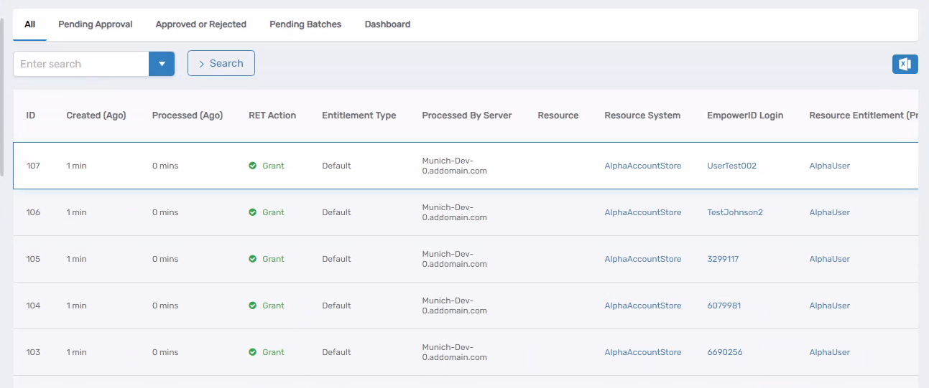Open AlphaAccountStore link in row 107
The image size is (929, 388).
(643, 166)
